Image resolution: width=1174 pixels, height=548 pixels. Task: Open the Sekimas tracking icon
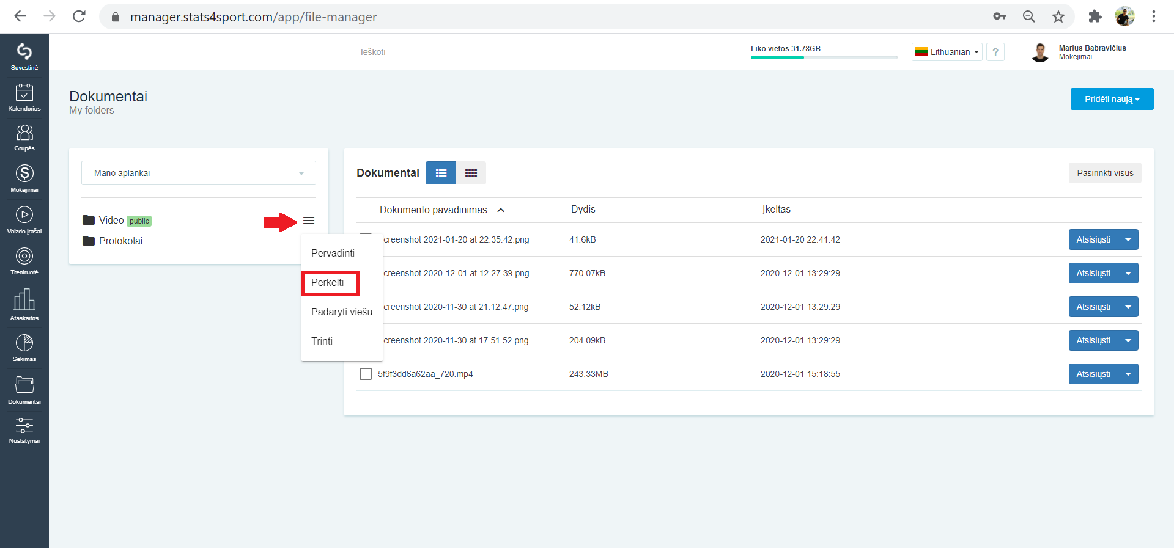pyautogui.click(x=24, y=348)
